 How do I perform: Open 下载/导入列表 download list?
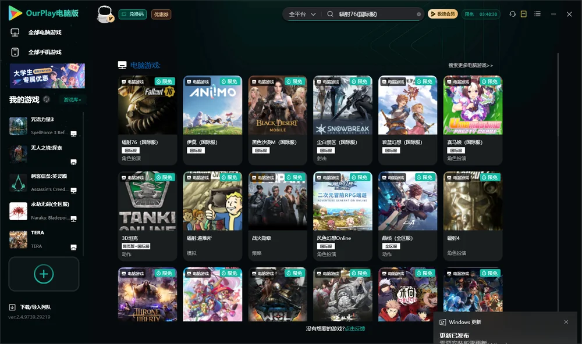click(x=36, y=307)
